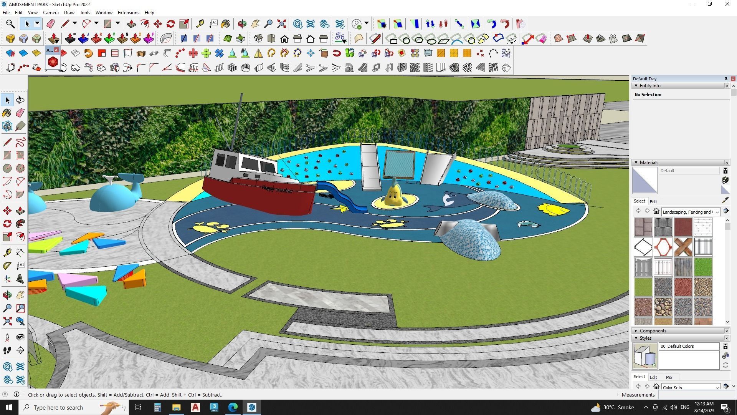Viewport: 737px width, 415px height.
Task: Select the Make Component tool in left toolbar
Action: (x=7, y=126)
